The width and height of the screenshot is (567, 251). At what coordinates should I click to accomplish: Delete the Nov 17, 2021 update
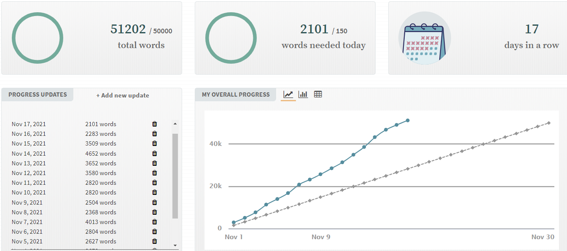(x=155, y=124)
